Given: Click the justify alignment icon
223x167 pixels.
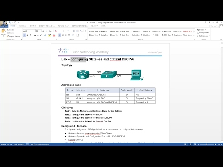Looking at the screenshot, I should (x=69, y=35).
